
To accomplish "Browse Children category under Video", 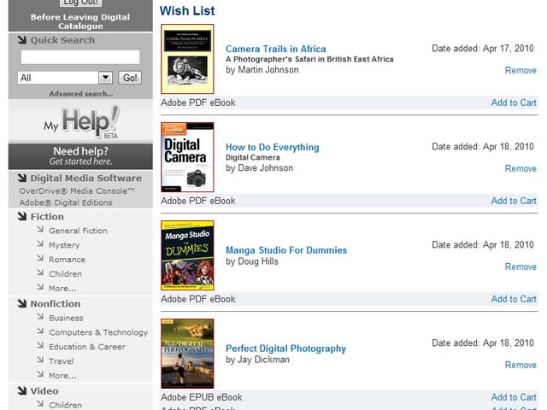I will coord(65,405).
